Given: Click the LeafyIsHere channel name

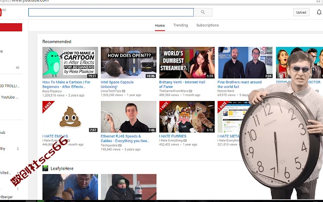Looking at the screenshot, I should [62, 168].
